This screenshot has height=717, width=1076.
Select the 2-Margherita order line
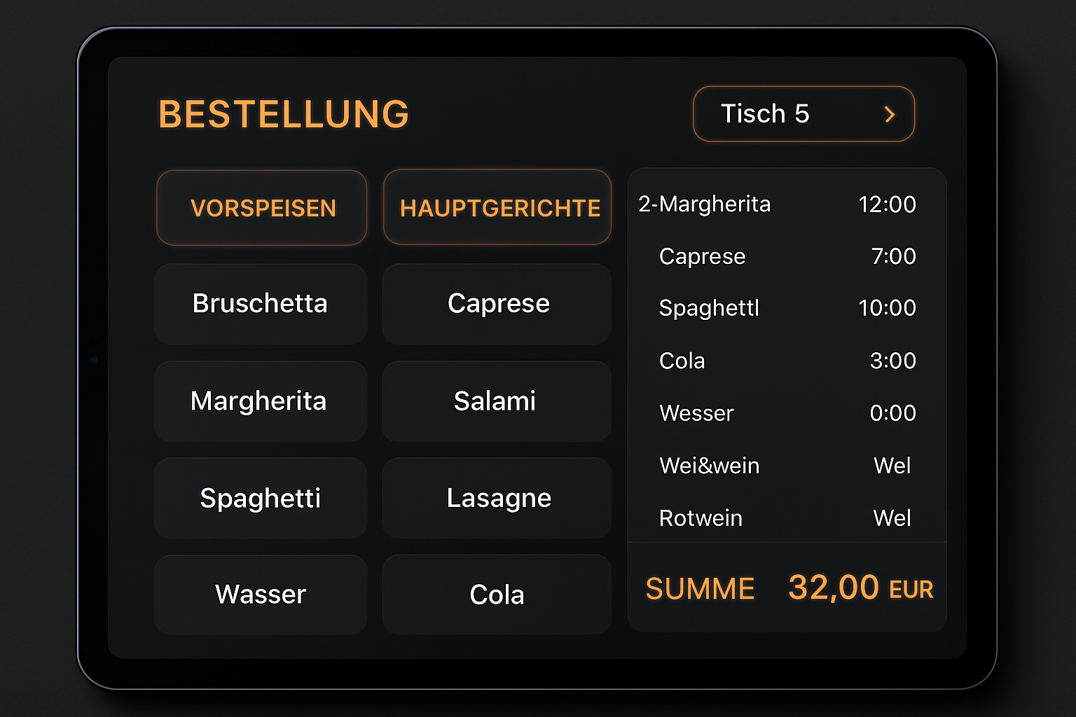pyautogui.click(x=778, y=204)
